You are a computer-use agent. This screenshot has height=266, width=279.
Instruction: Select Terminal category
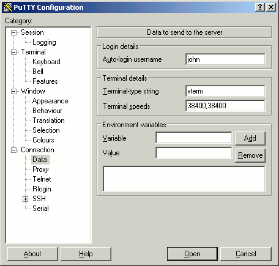[33, 52]
